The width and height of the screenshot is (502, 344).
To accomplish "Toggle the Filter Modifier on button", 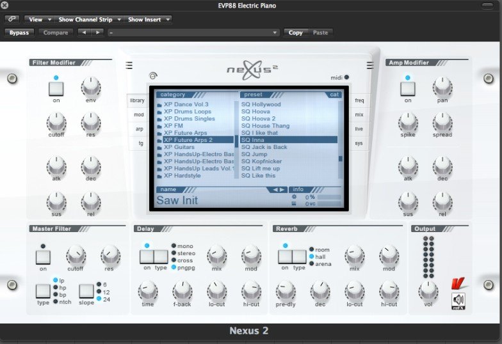I will pyautogui.click(x=56, y=88).
